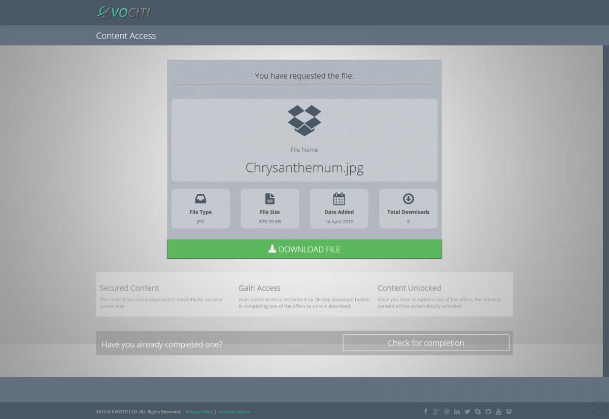Open the Twitter footer icon
This screenshot has height=419, width=609.
pyautogui.click(x=467, y=411)
